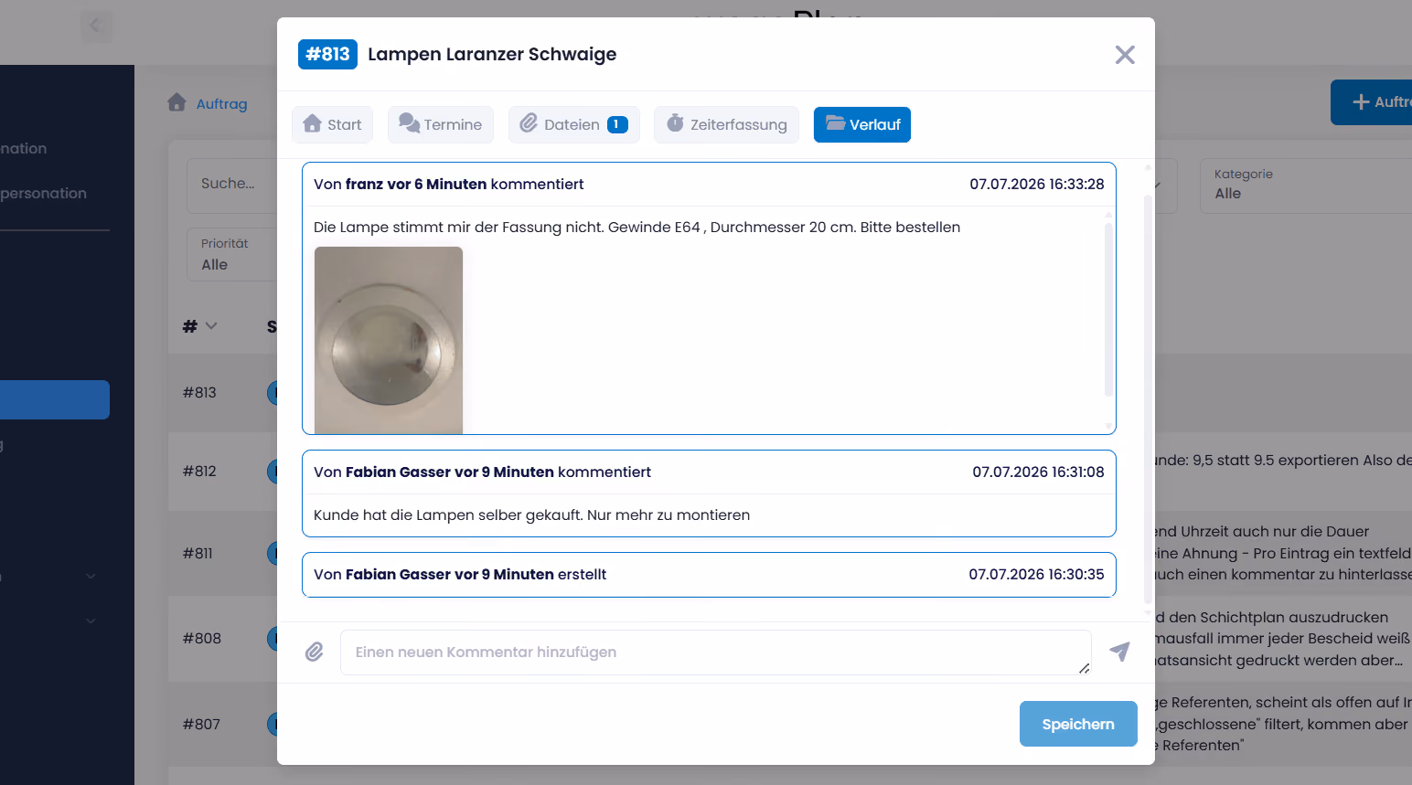The image size is (1412, 785).
Task: Click the 'Von Fabian Gasser vor 9 Minuten erstellt' entry
Action: 709,575
